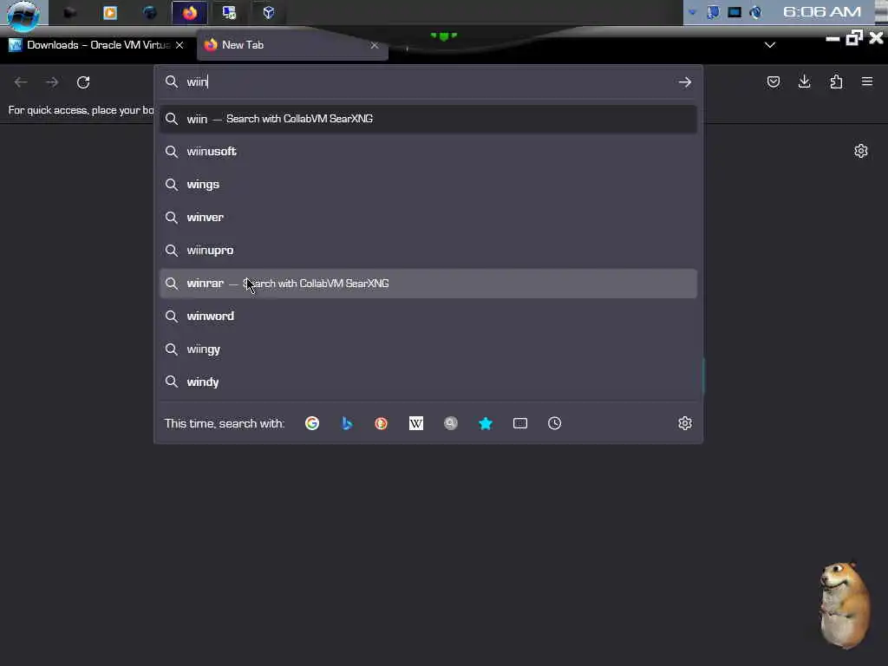The image size is (888, 666).
Task: Go forward one page
Action: click(52, 82)
